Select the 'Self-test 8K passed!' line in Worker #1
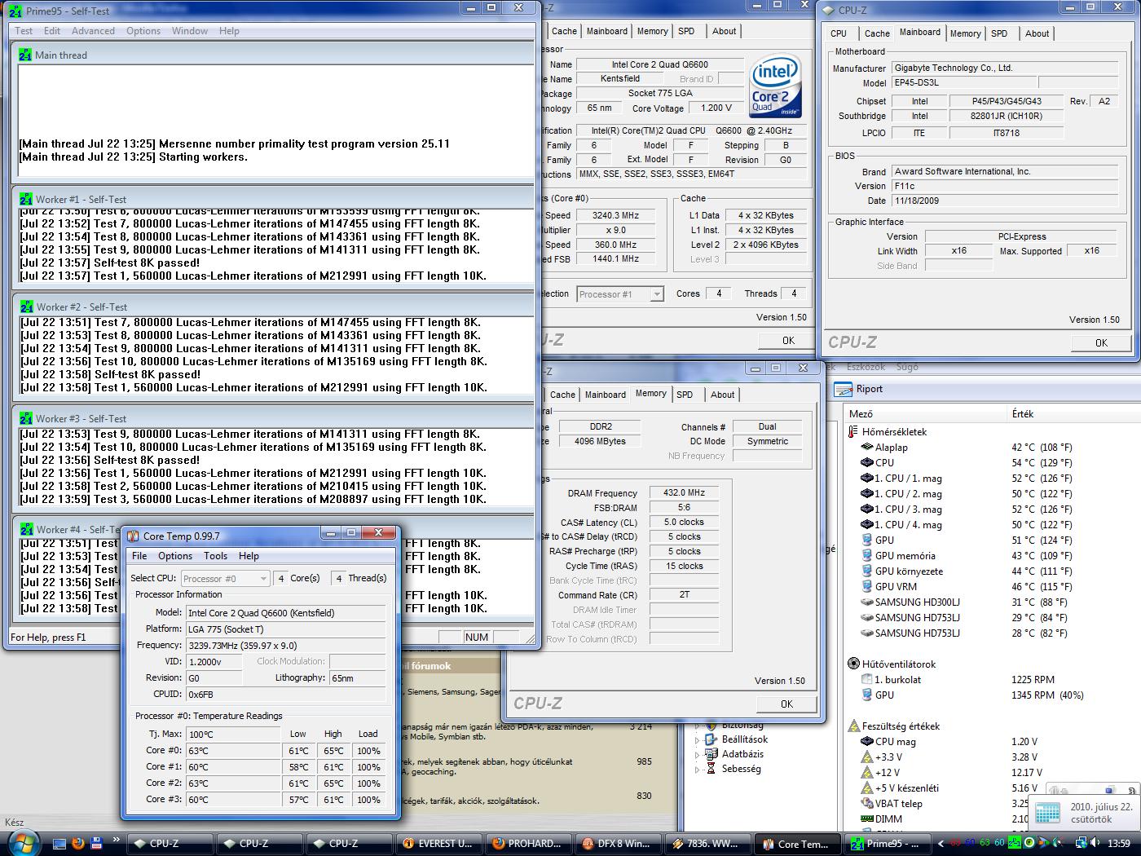1141x856 pixels. click(109, 263)
